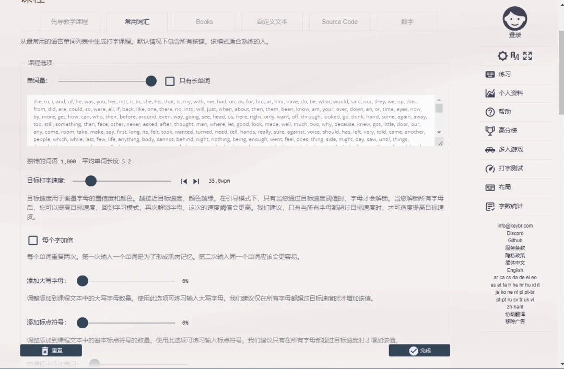The width and height of the screenshot is (564, 369).
Task: Switch language to English
Action: 515,270
